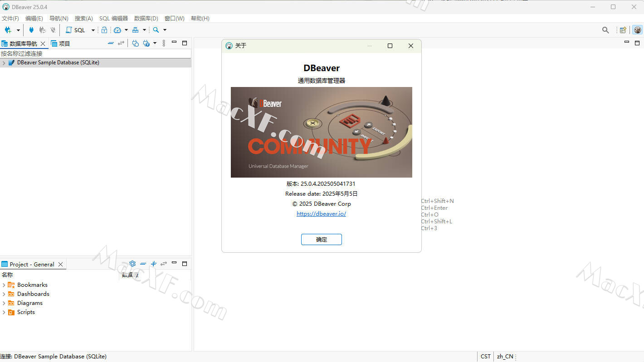Maximize the 关于 dialog
This screenshot has height=362, width=644.
pos(390,46)
